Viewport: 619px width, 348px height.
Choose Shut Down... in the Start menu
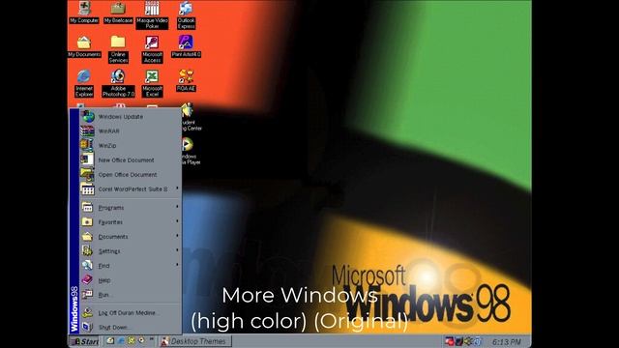pos(131,327)
